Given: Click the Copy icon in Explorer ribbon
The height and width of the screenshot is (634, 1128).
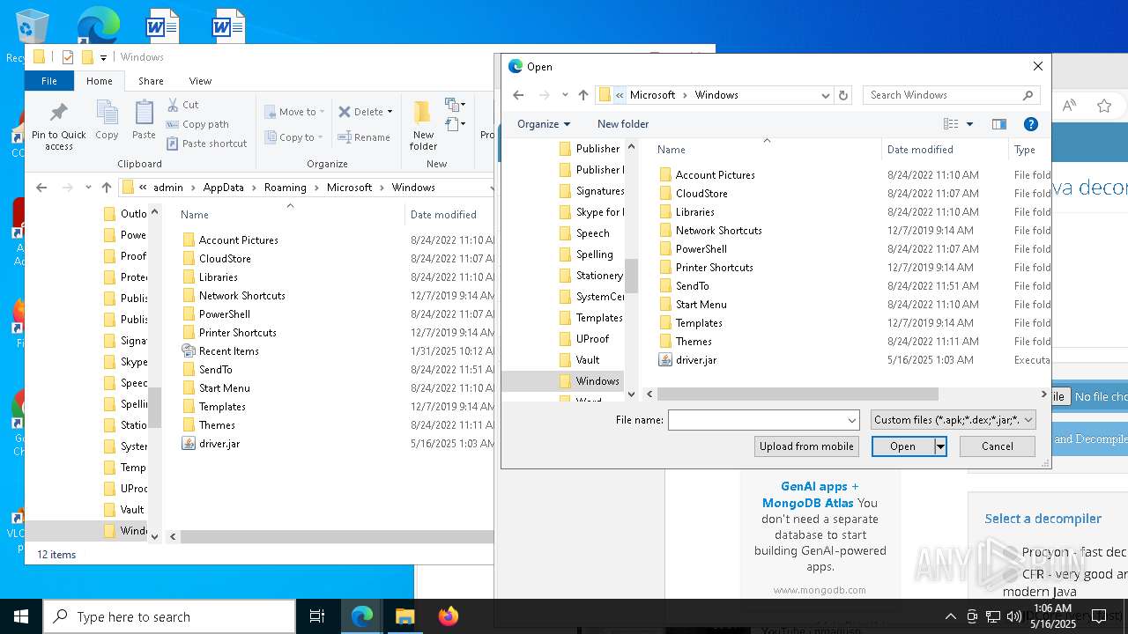Looking at the screenshot, I should click(x=107, y=121).
